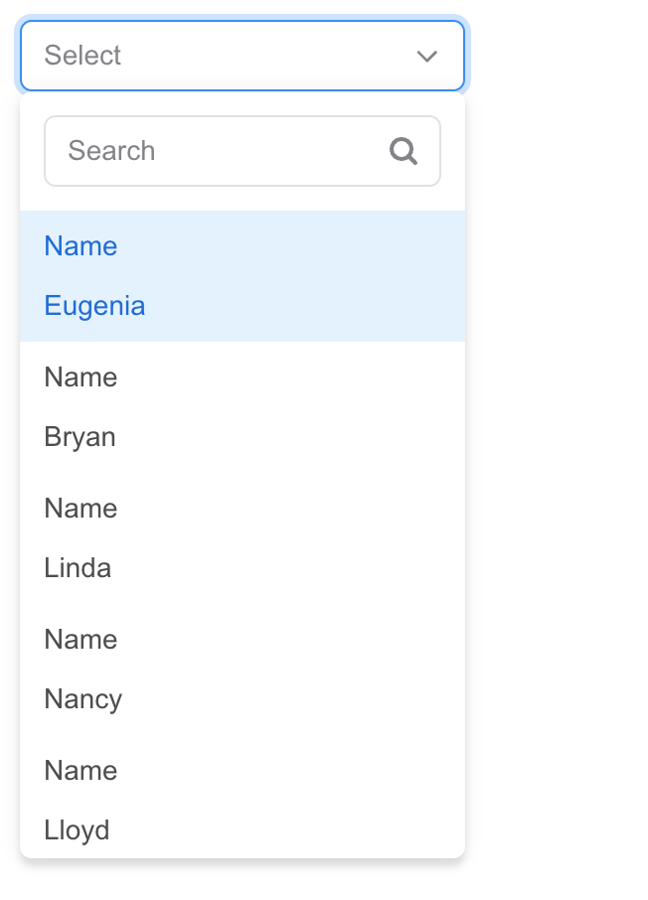Choose the Eugenia option
The height and width of the screenshot is (900, 648).
(x=243, y=276)
